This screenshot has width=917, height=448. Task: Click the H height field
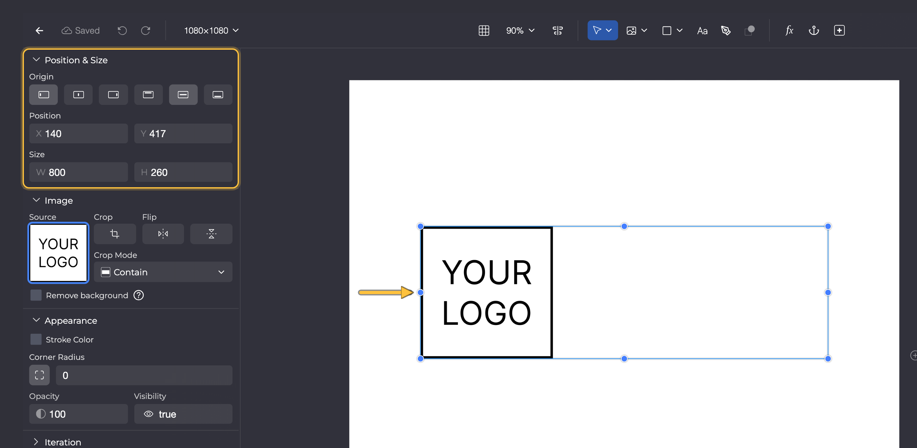pos(183,172)
